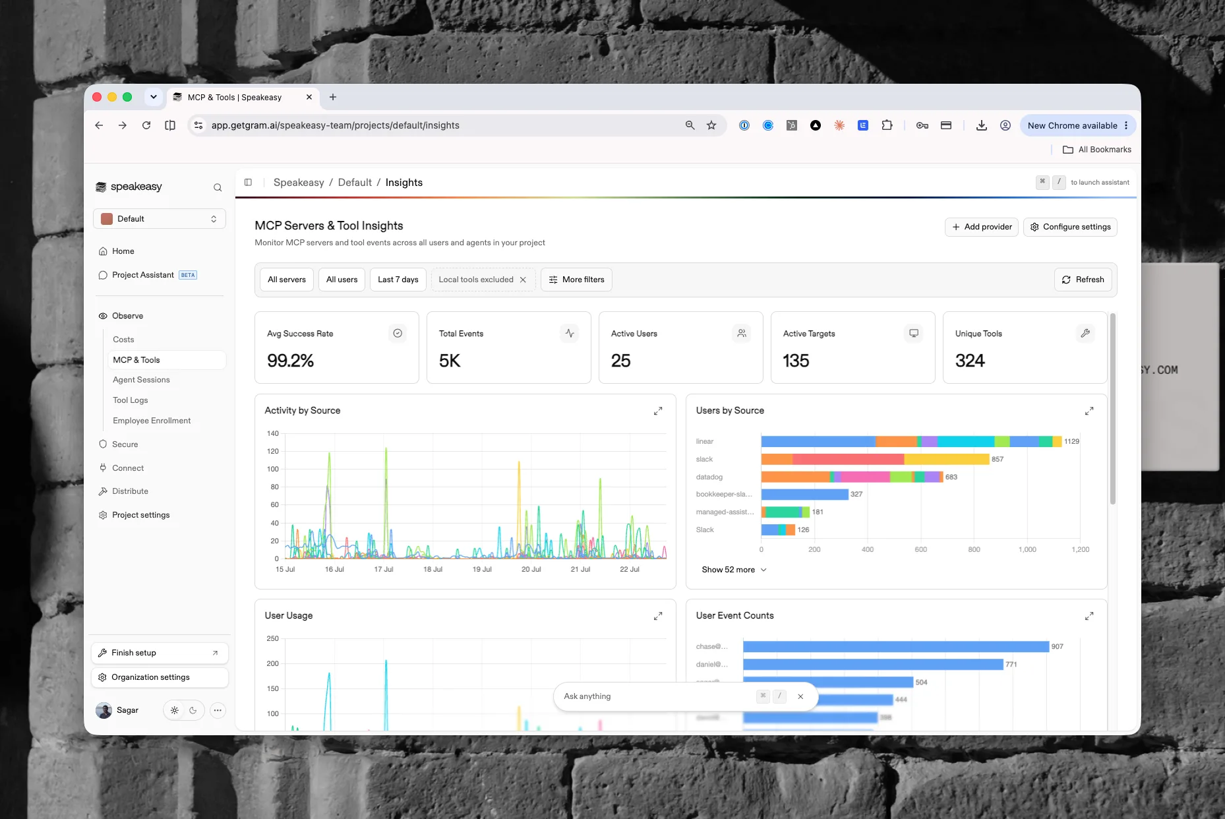The width and height of the screenshot is (1225, 819).
Task: Open the Chrome three-dot menu
Action: (x=1126, y=125)
